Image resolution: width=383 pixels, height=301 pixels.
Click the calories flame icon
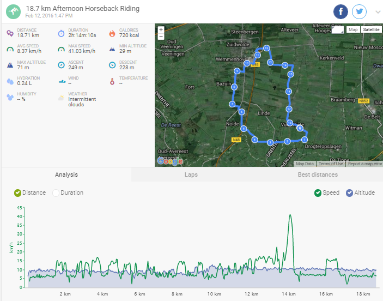pos(112,33)
